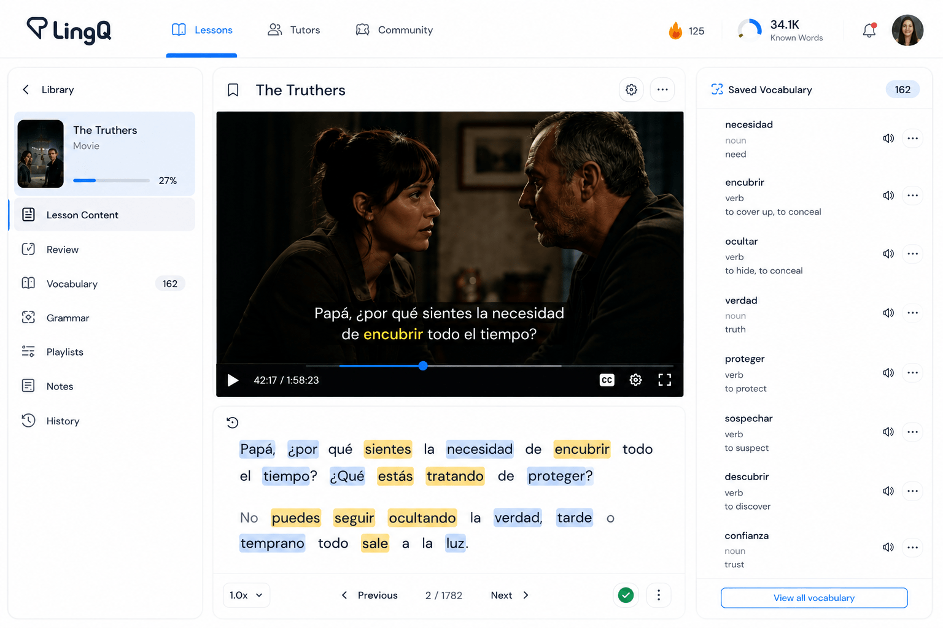Click the Saved Vocabulary 162 count badge
This screenshot has width=943, height=628.
pyautogui.click(x=902, y=90)
